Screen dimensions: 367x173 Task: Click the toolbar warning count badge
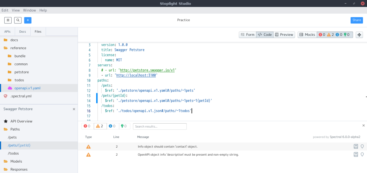pos(330,35)
